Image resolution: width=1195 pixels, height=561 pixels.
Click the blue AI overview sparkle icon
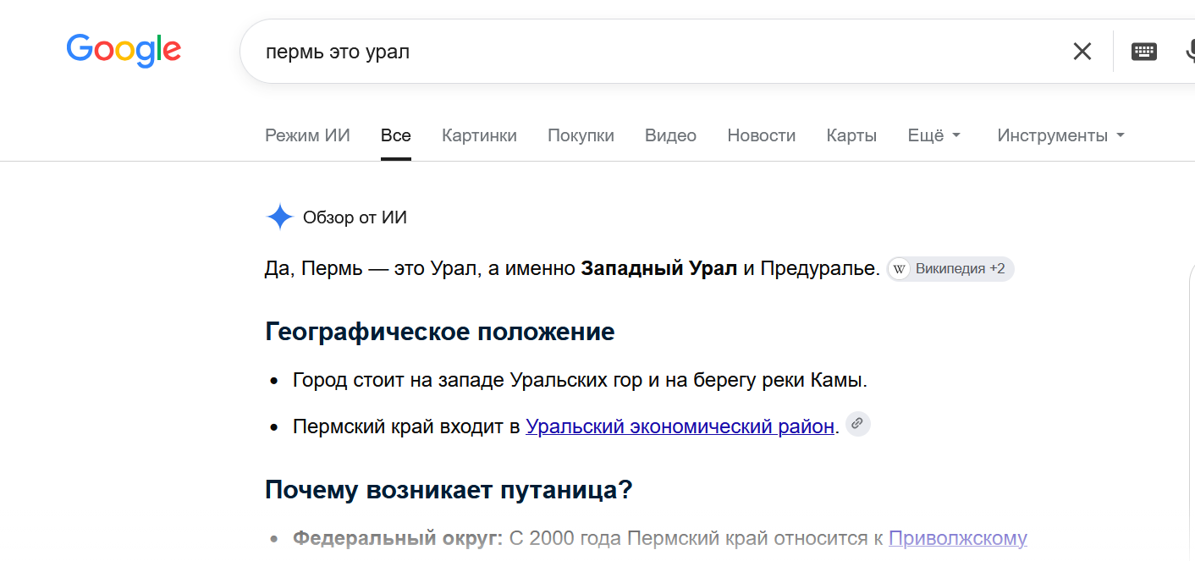(279, 217)
